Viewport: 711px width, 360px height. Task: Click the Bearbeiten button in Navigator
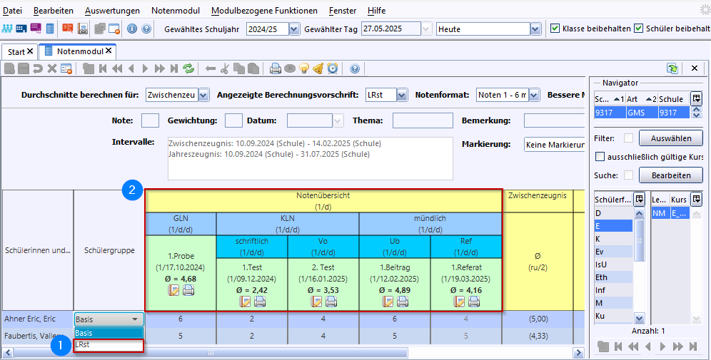point(670,175)
